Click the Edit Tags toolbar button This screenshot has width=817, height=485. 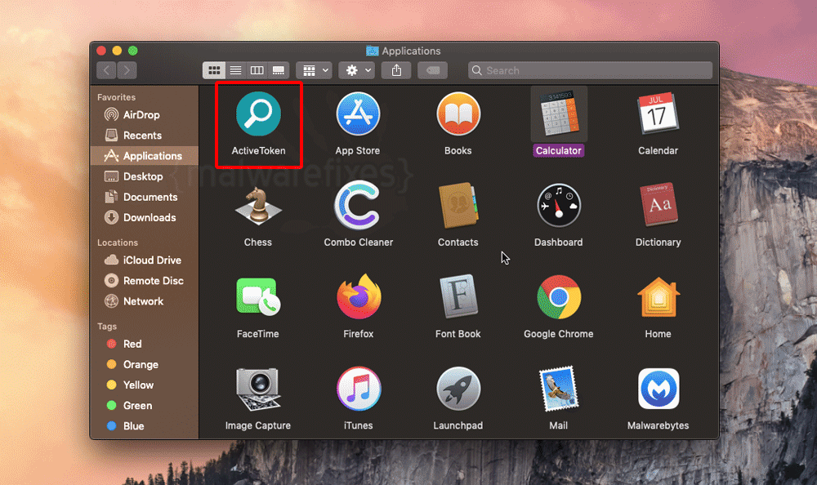(x=432, y=70)
